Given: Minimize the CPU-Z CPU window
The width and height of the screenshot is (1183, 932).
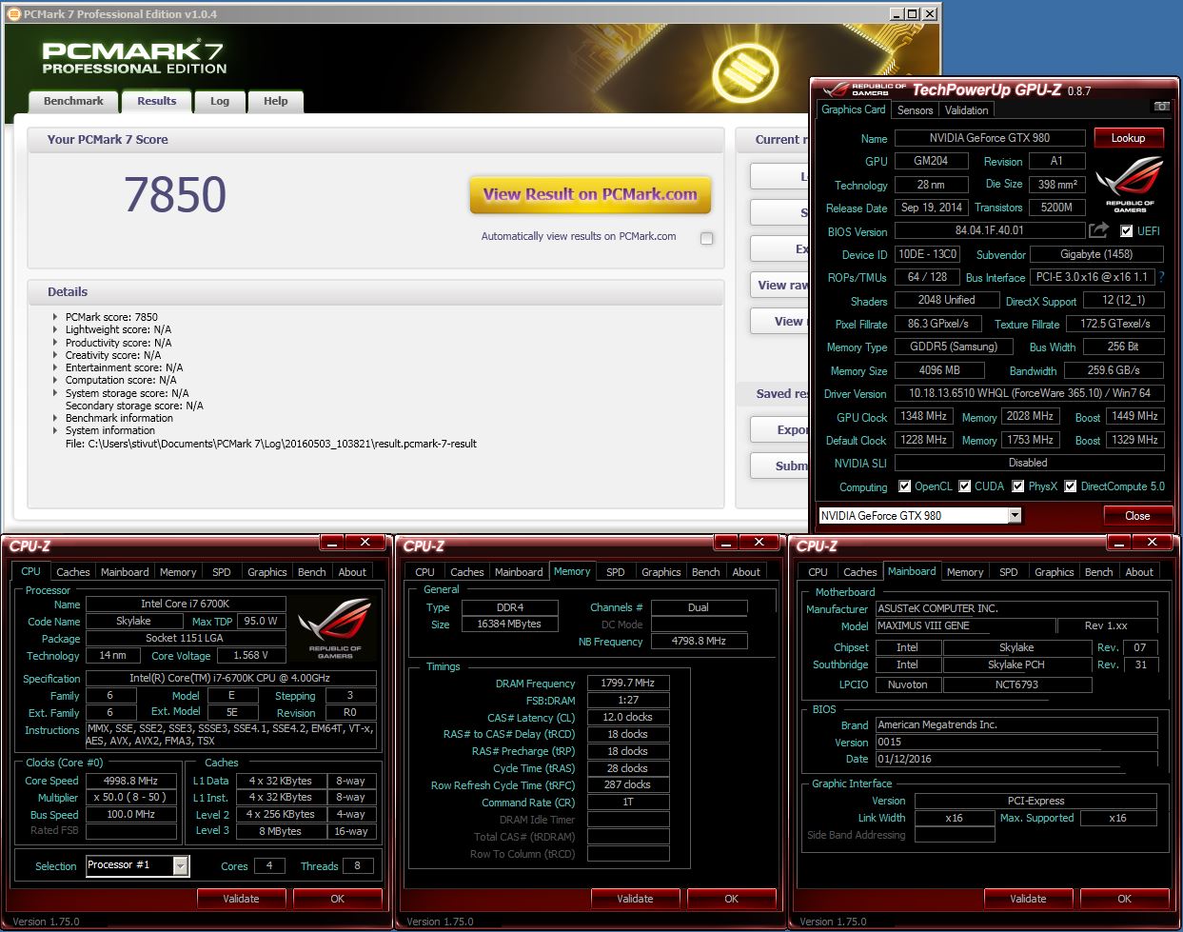Looking at the screenshot, I should 331,542.
